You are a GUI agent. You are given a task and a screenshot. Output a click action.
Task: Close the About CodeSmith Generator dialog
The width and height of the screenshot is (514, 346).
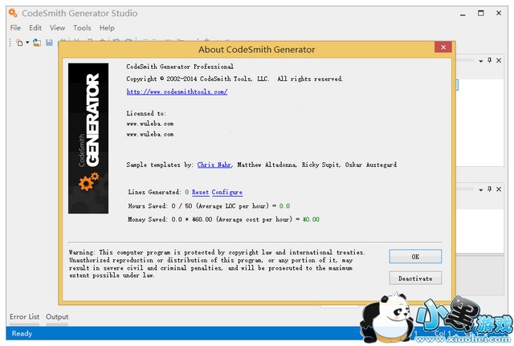coord(443,47)
